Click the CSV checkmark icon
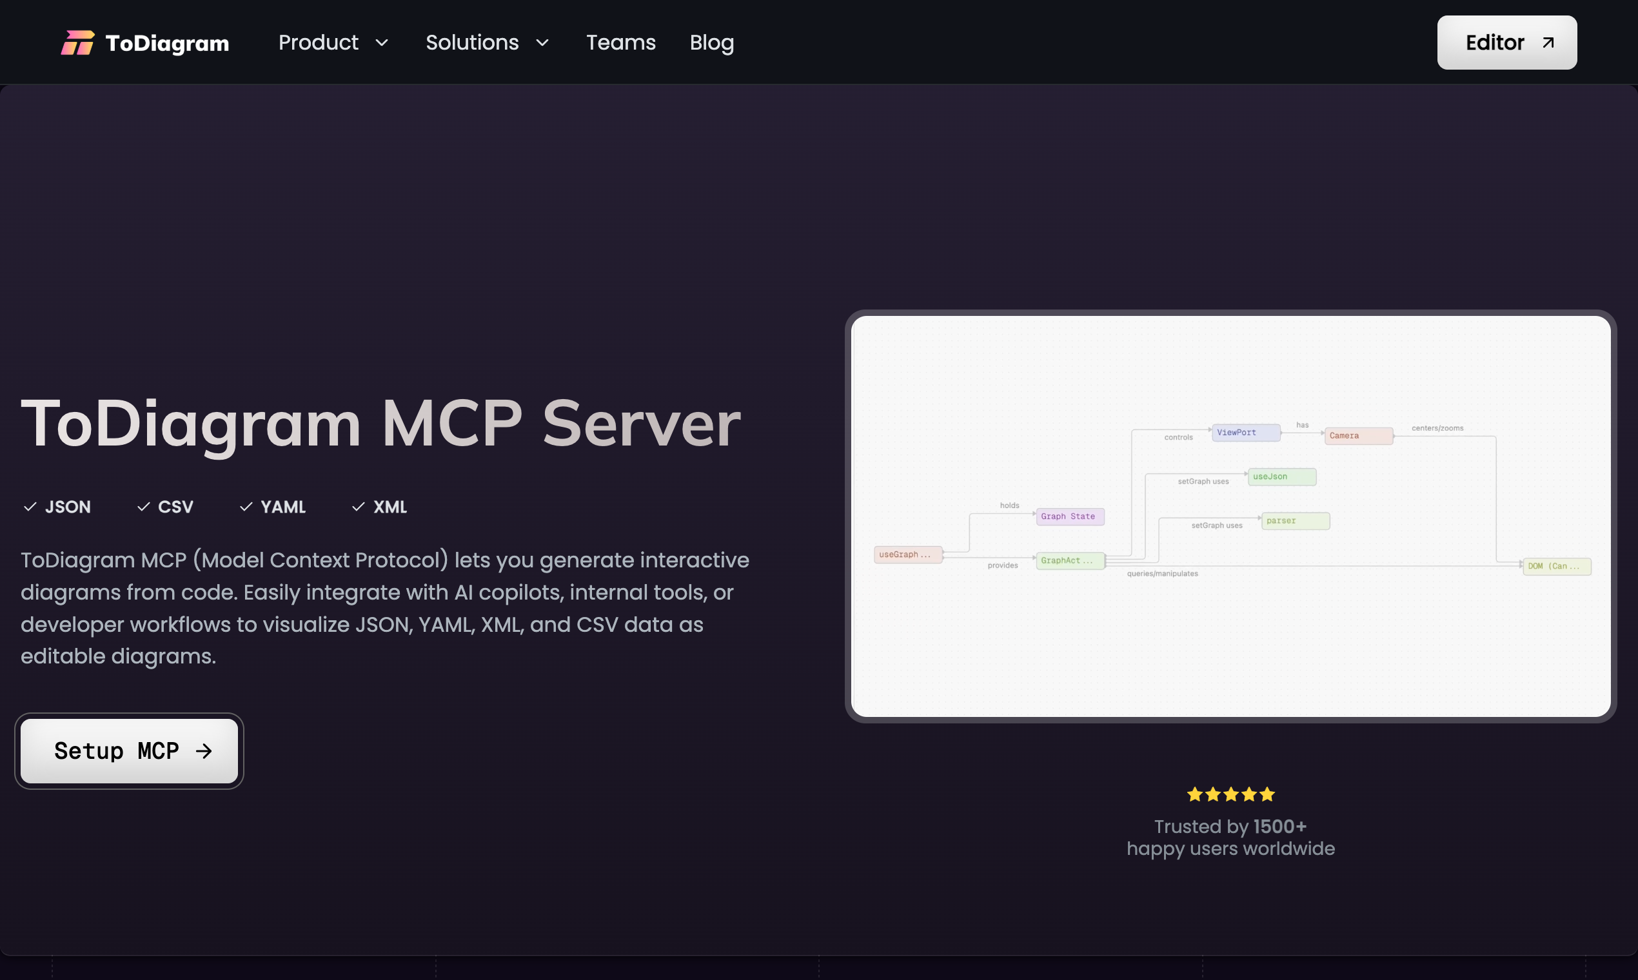1638x980 pixels. pyautogui.click(x=143, y=507)
